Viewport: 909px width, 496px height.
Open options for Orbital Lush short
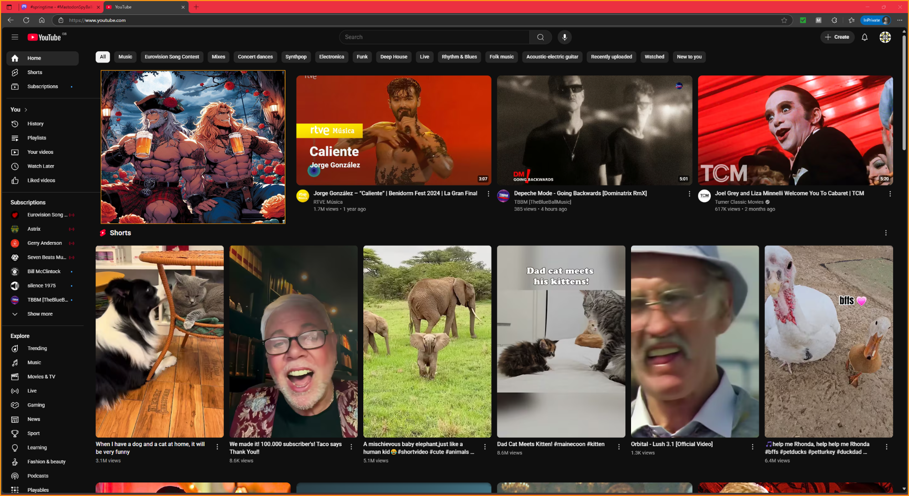tap(752, 447)
